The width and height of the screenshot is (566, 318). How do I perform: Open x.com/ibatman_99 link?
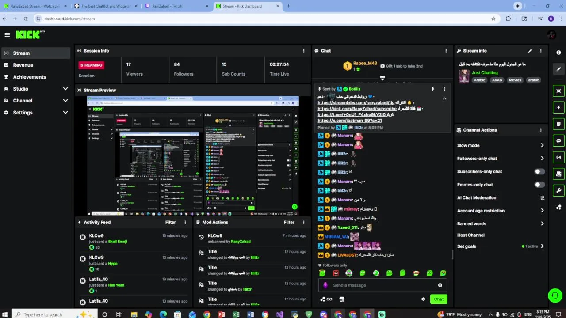[x=350, y=121]
